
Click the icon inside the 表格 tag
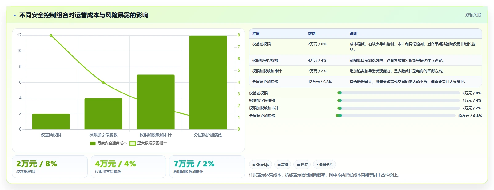[x=279, y=165]
